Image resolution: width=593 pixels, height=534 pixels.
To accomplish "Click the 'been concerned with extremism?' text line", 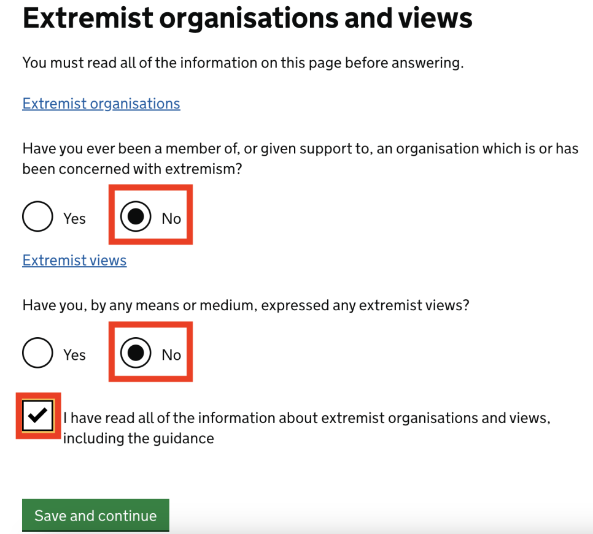I will [x=132, y=169].
